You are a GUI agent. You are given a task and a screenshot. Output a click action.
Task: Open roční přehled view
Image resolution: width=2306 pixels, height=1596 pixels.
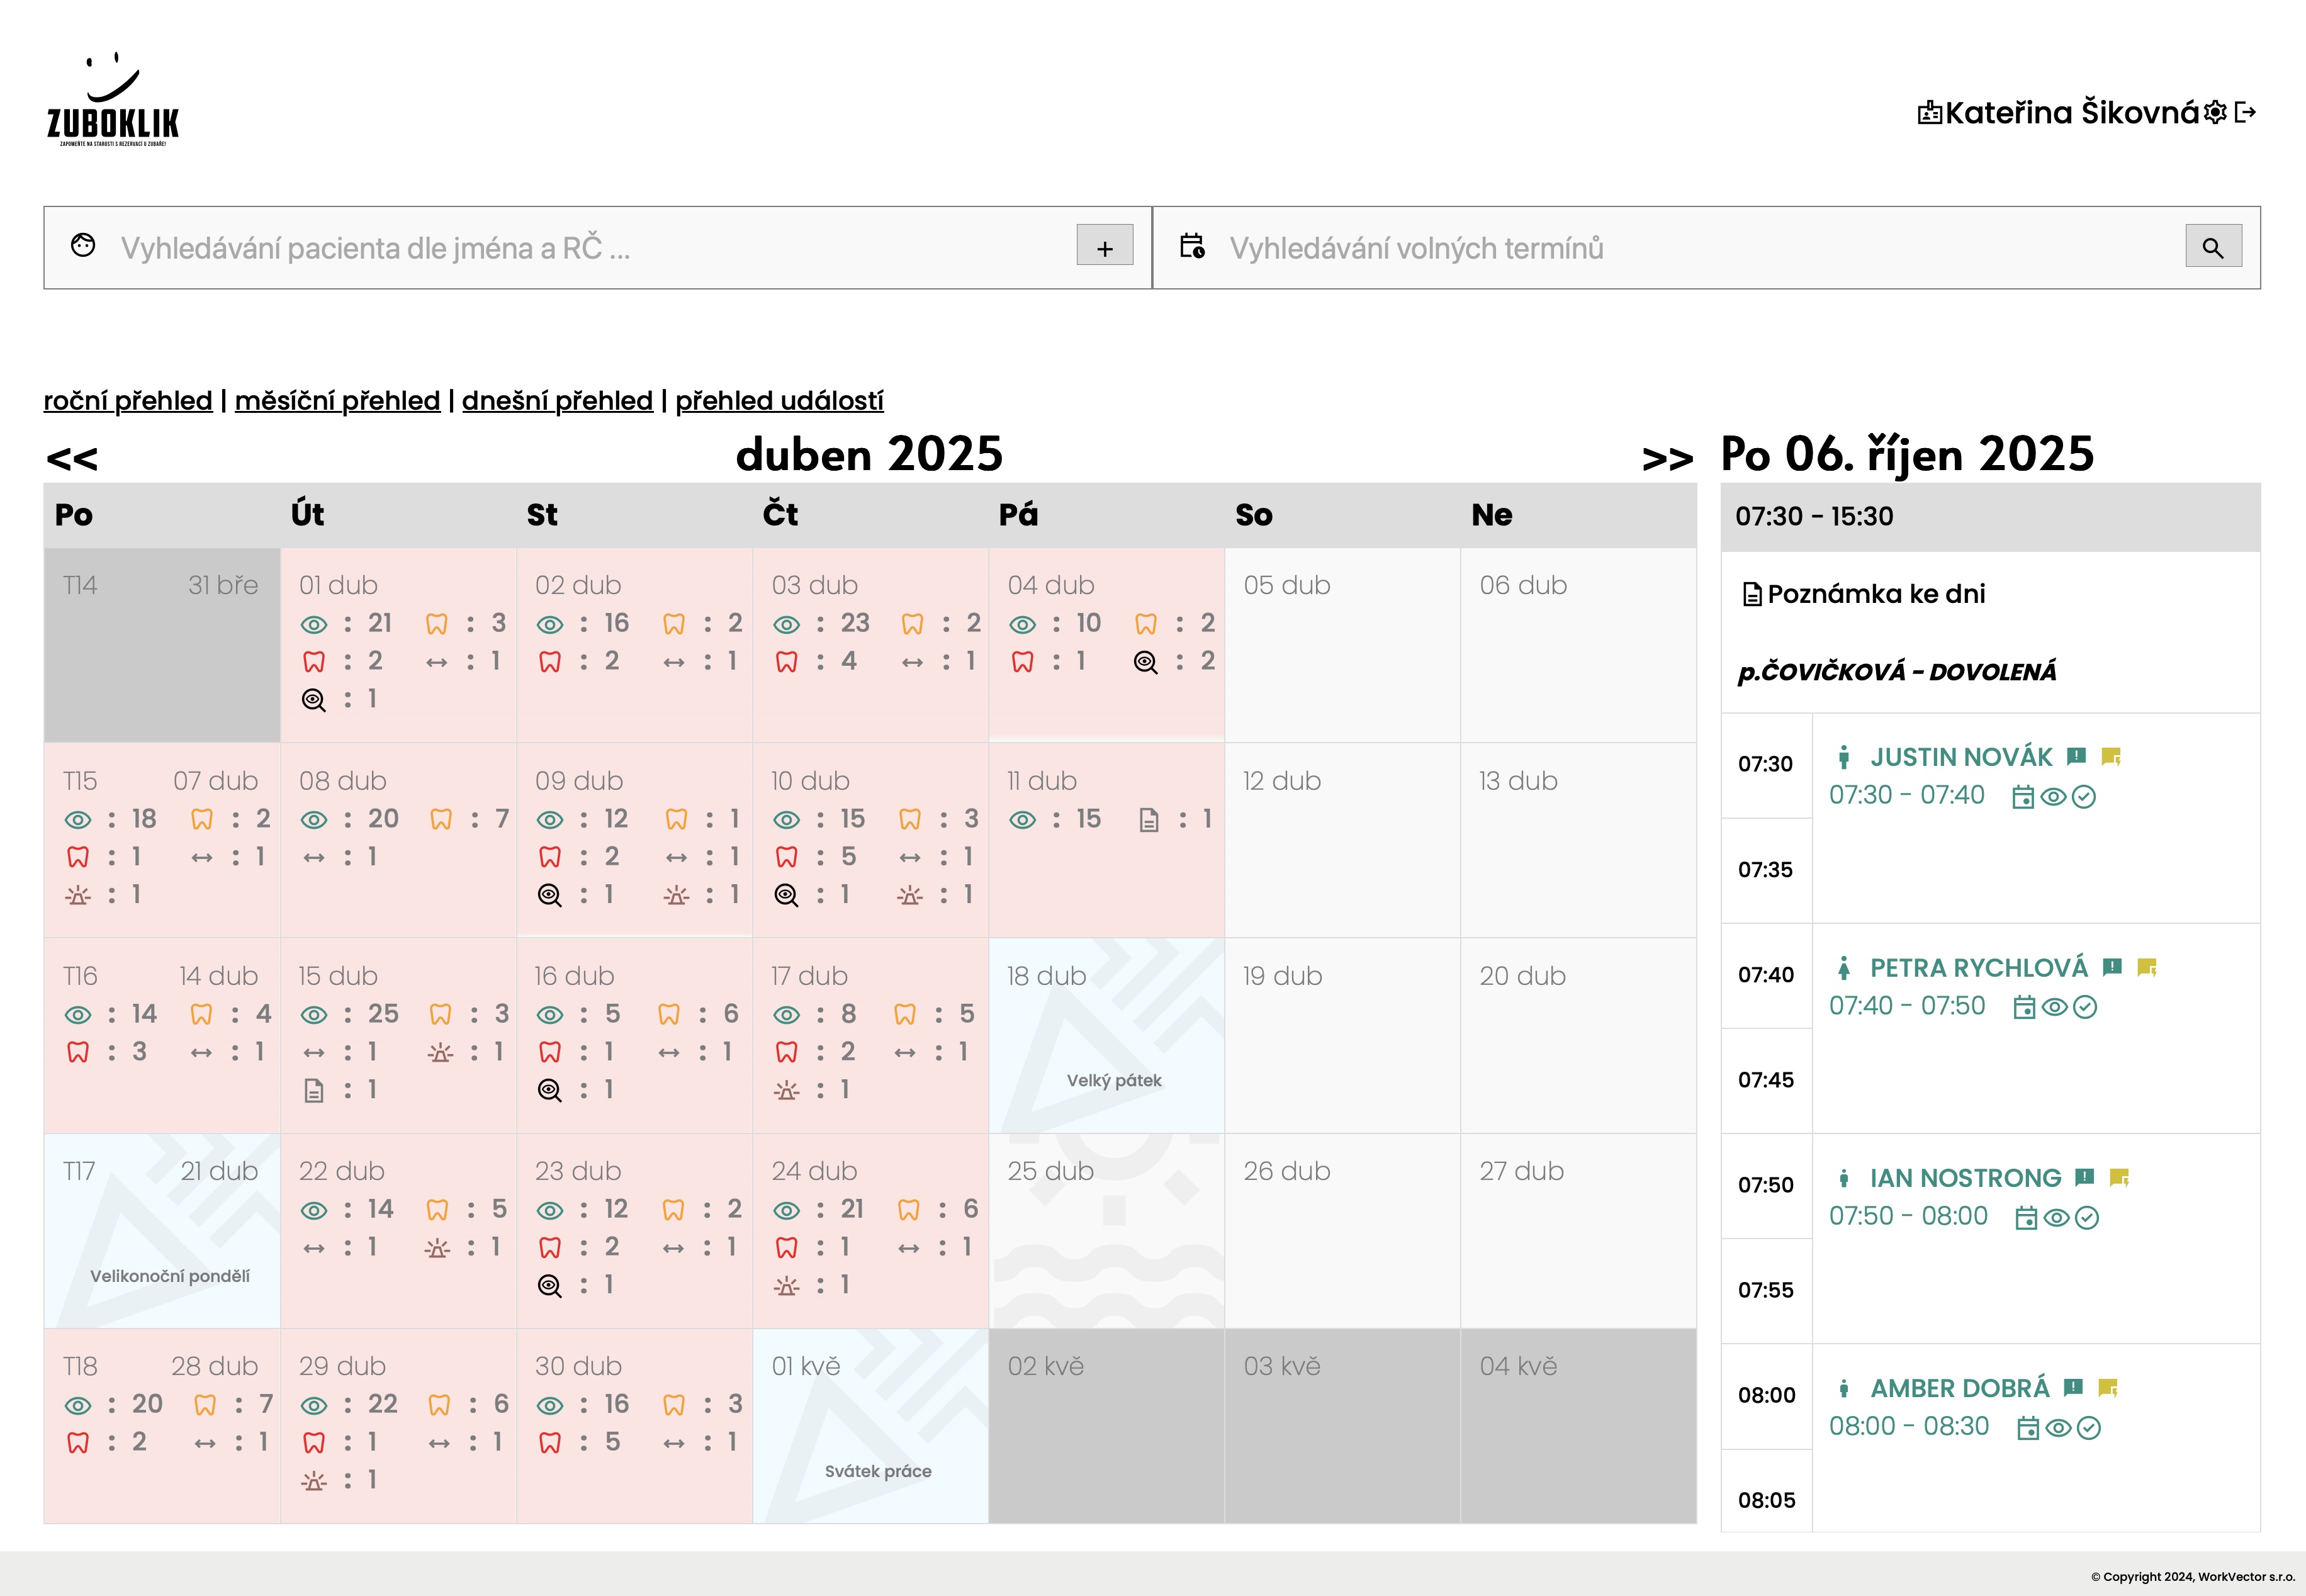click(128, 401)
